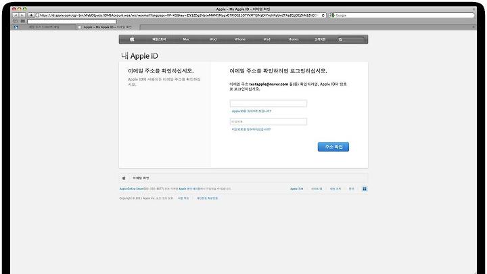Viewport: 487px width, 274px height.
Task: Click the empty bookmarks bar text field
Action: (72, 22)
